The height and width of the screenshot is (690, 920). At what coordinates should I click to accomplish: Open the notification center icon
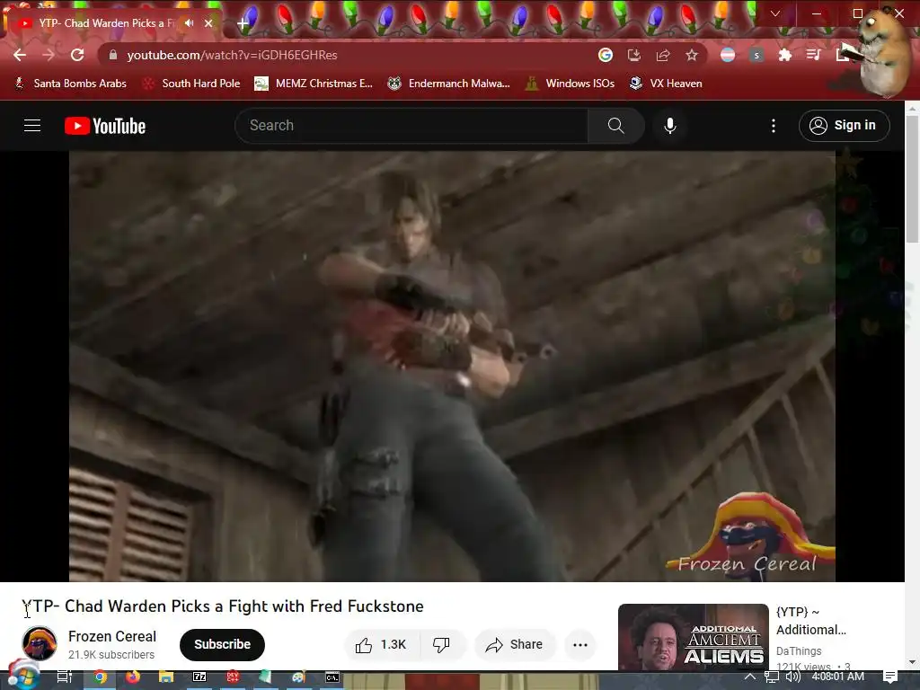[x=890, y=677]
